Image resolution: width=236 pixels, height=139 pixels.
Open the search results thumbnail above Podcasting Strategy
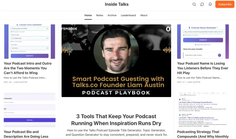pos(203,110)
